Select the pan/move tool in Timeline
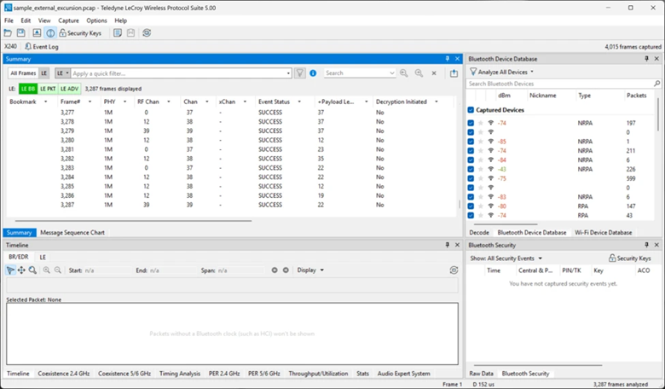665x389 pixels. click(x=21, y=270)
